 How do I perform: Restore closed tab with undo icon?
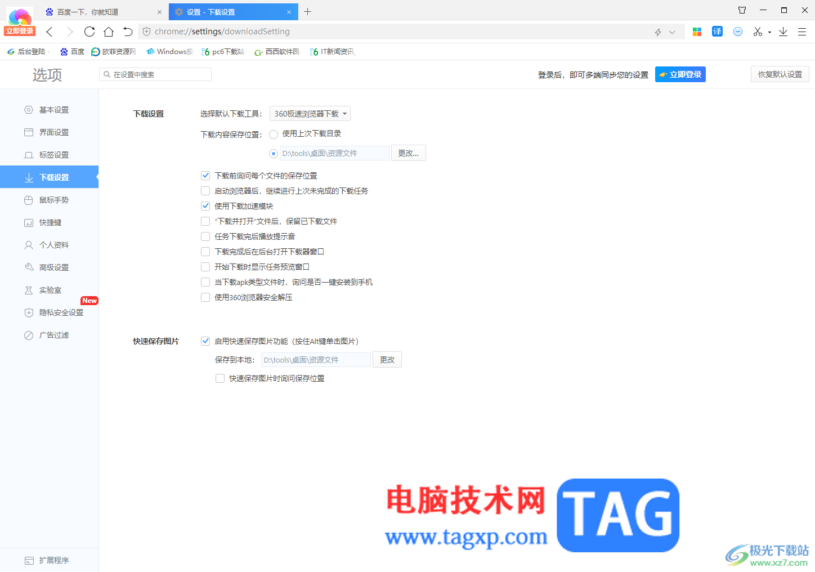(128, 32)
